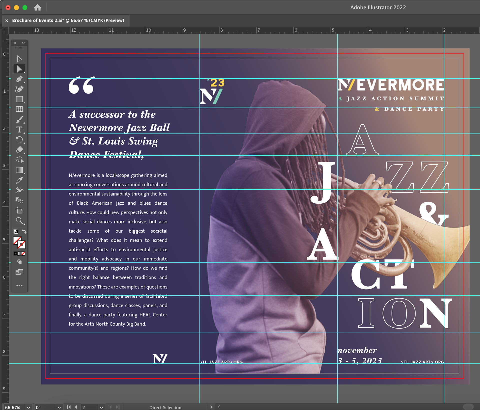The width and height of the screenshot is (480, 410).
Task: Select the Eraser tool
Action: coord(19,150)
